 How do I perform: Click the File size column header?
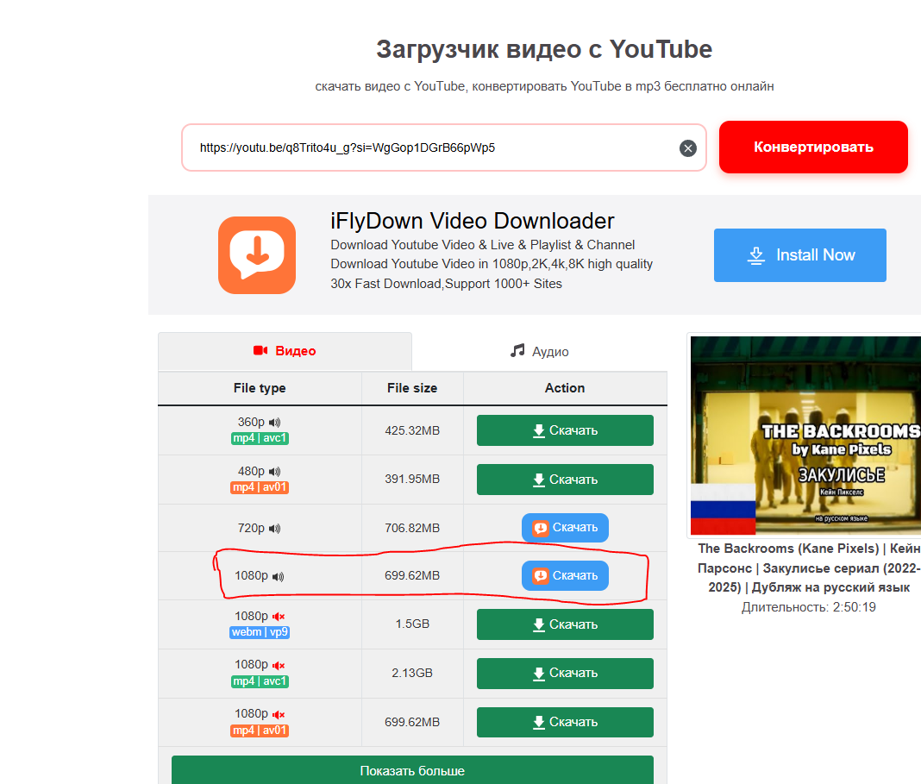(x=412, y=388)
